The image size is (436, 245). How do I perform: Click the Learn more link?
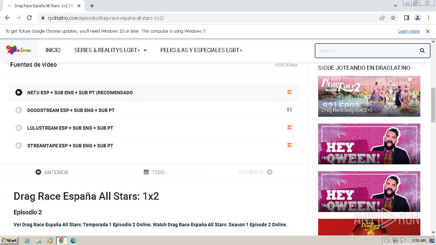(409, 31)
